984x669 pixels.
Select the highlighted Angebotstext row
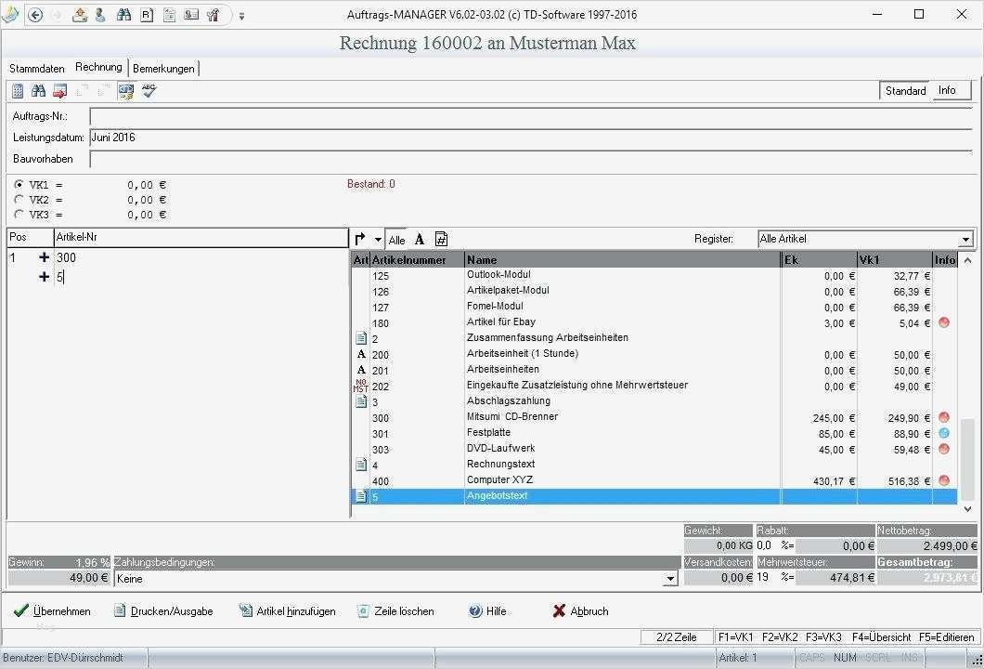point(654,496)
